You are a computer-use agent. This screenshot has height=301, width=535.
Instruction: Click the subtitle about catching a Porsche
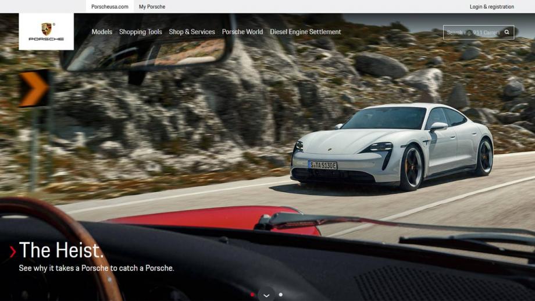point(96,268)
